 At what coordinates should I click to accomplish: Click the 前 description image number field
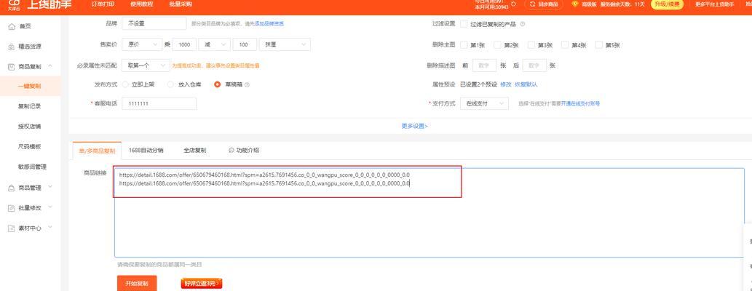coord(484,65)
